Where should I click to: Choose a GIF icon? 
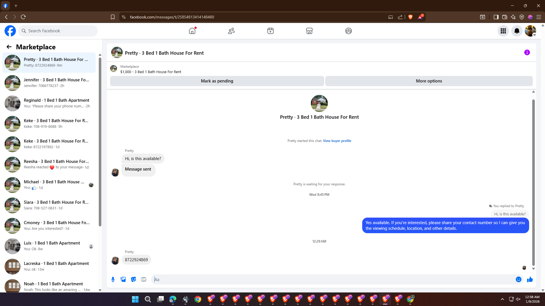pos(144,279)
